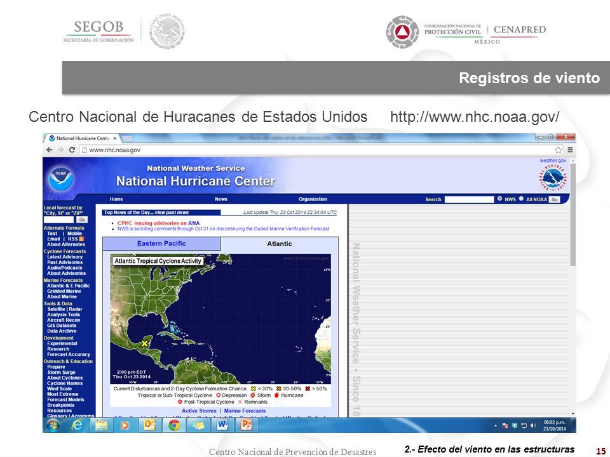Open the NWS soliciting comments news link
610x457 pixels.
tap(223, 229)
